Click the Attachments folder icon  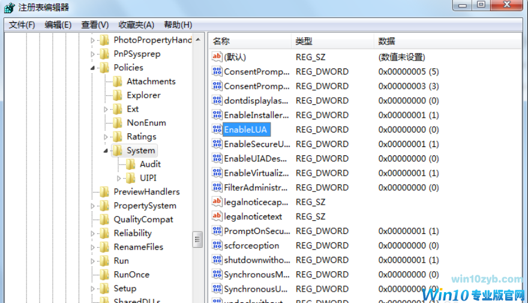click(118, 82)
